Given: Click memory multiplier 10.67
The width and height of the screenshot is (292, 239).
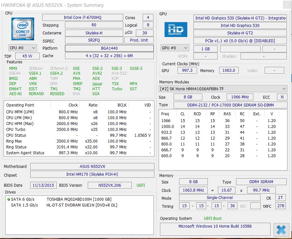Looking at the screenshot, I should 226,190.
